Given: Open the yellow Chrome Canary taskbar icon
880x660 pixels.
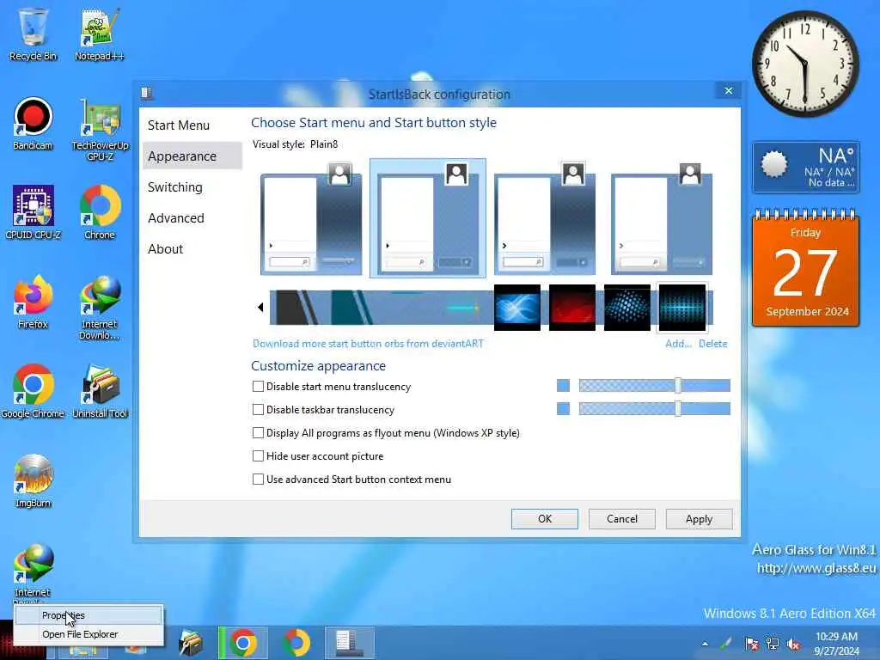Looking at the screenshot, I should pos(296,643).
